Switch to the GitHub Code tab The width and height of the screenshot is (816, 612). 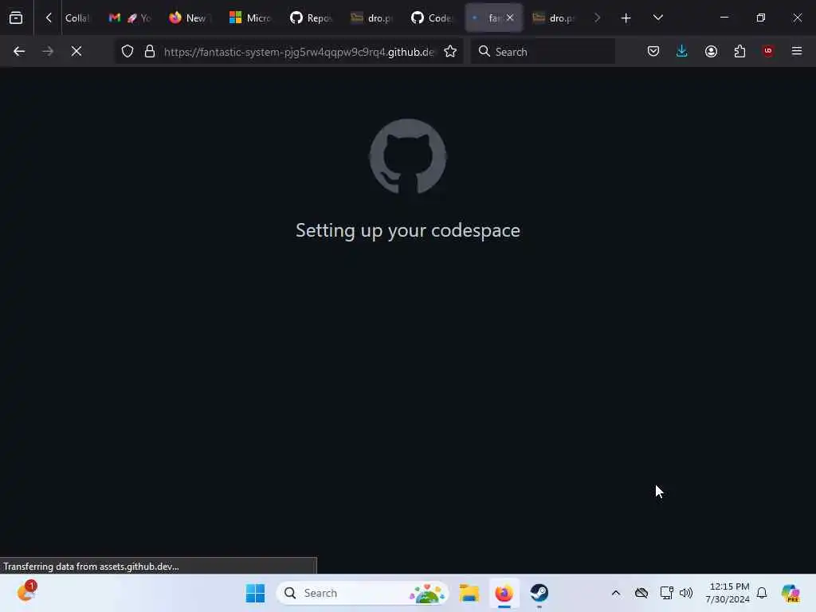tap(431, 18)
